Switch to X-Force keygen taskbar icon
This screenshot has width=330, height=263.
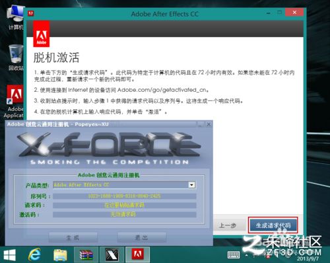[x=112, y=255]
